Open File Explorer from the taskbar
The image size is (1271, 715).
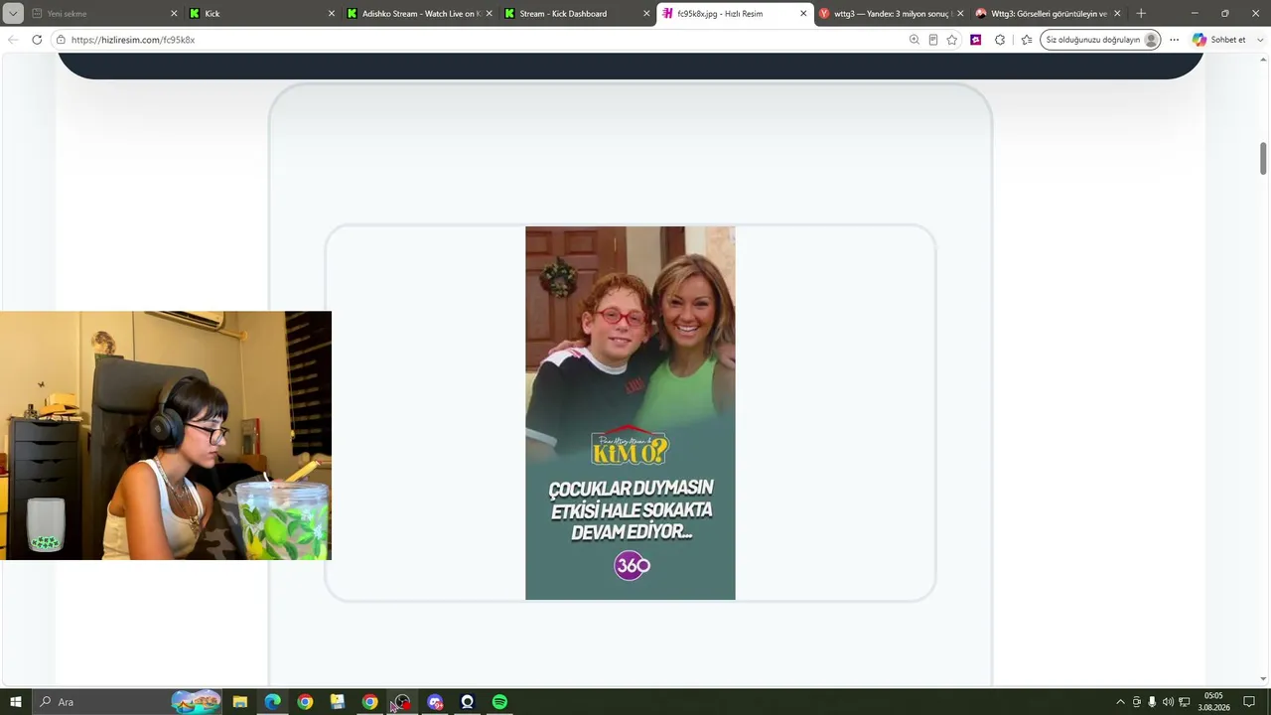[239, 702]
